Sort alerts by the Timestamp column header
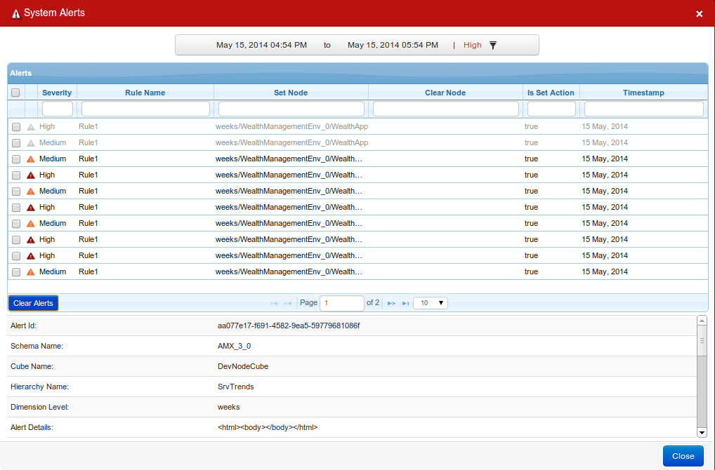 643,93
